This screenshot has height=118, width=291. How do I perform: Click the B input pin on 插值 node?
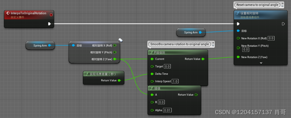pos(152,102)
